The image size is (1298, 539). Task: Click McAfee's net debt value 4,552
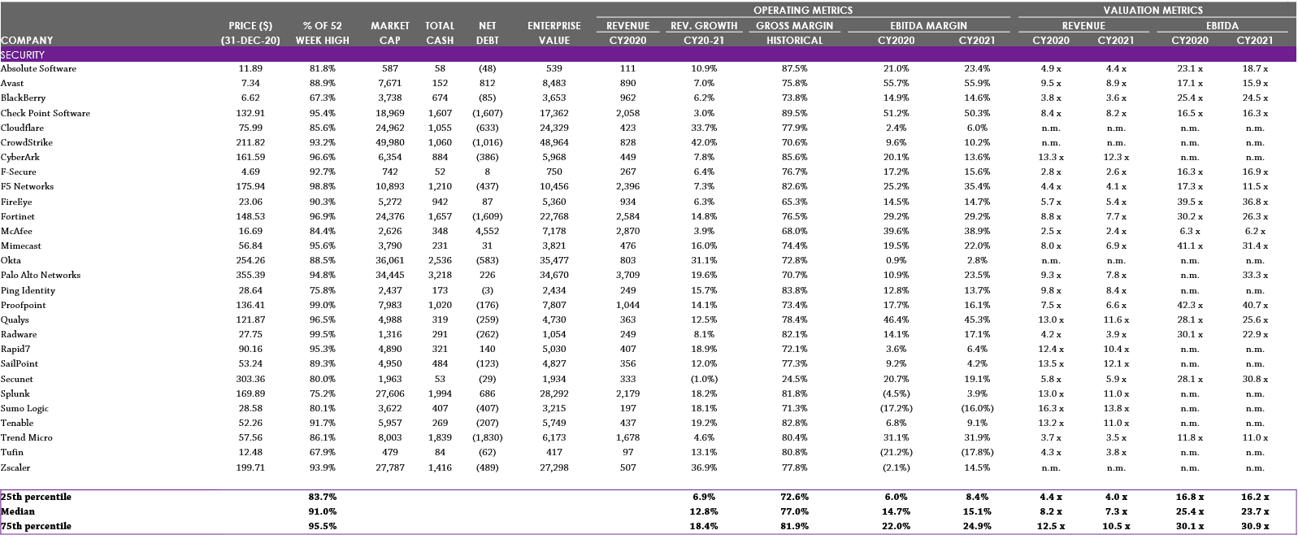click(x=488, y=231)
